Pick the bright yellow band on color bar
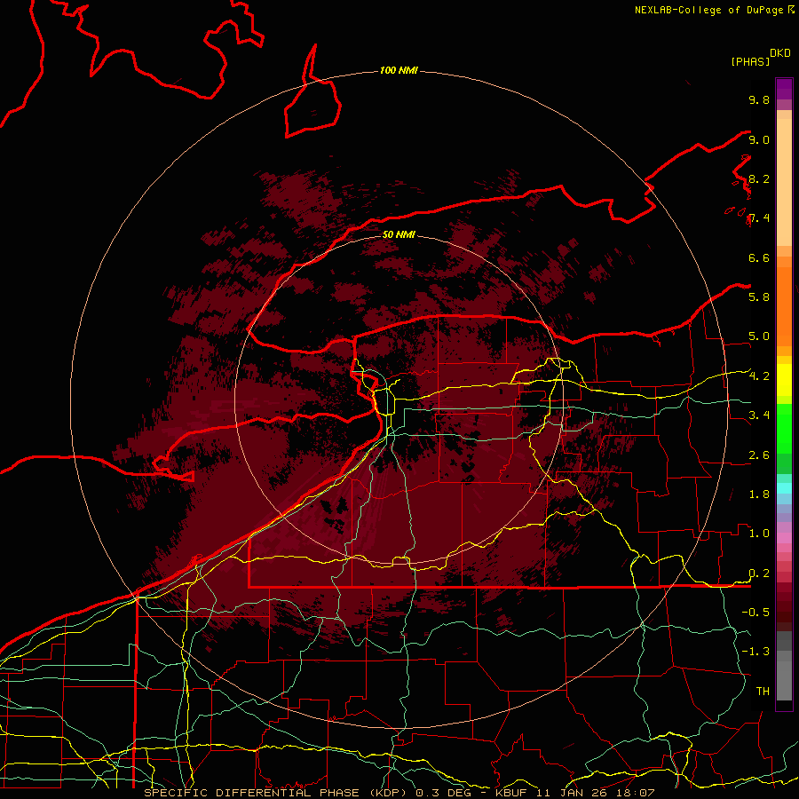Viewport: 799px width, 799px height. tap(784, 380)
